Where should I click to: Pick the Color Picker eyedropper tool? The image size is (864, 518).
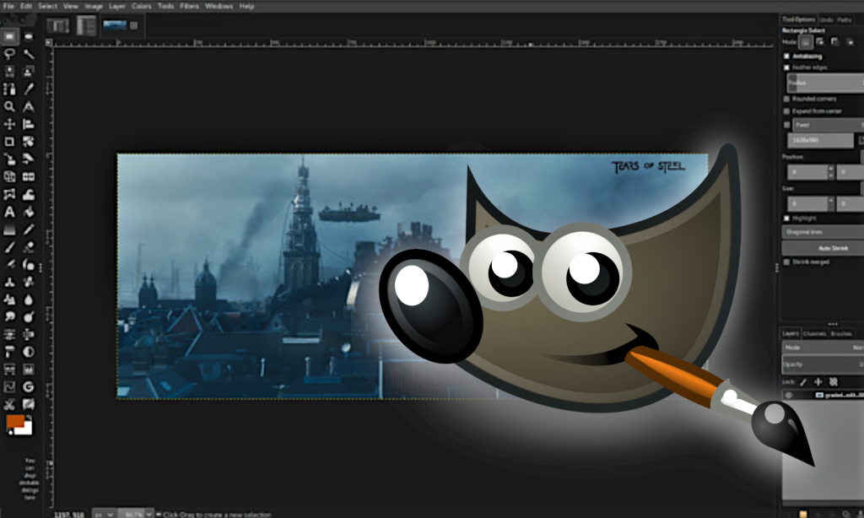pos(29,89)
